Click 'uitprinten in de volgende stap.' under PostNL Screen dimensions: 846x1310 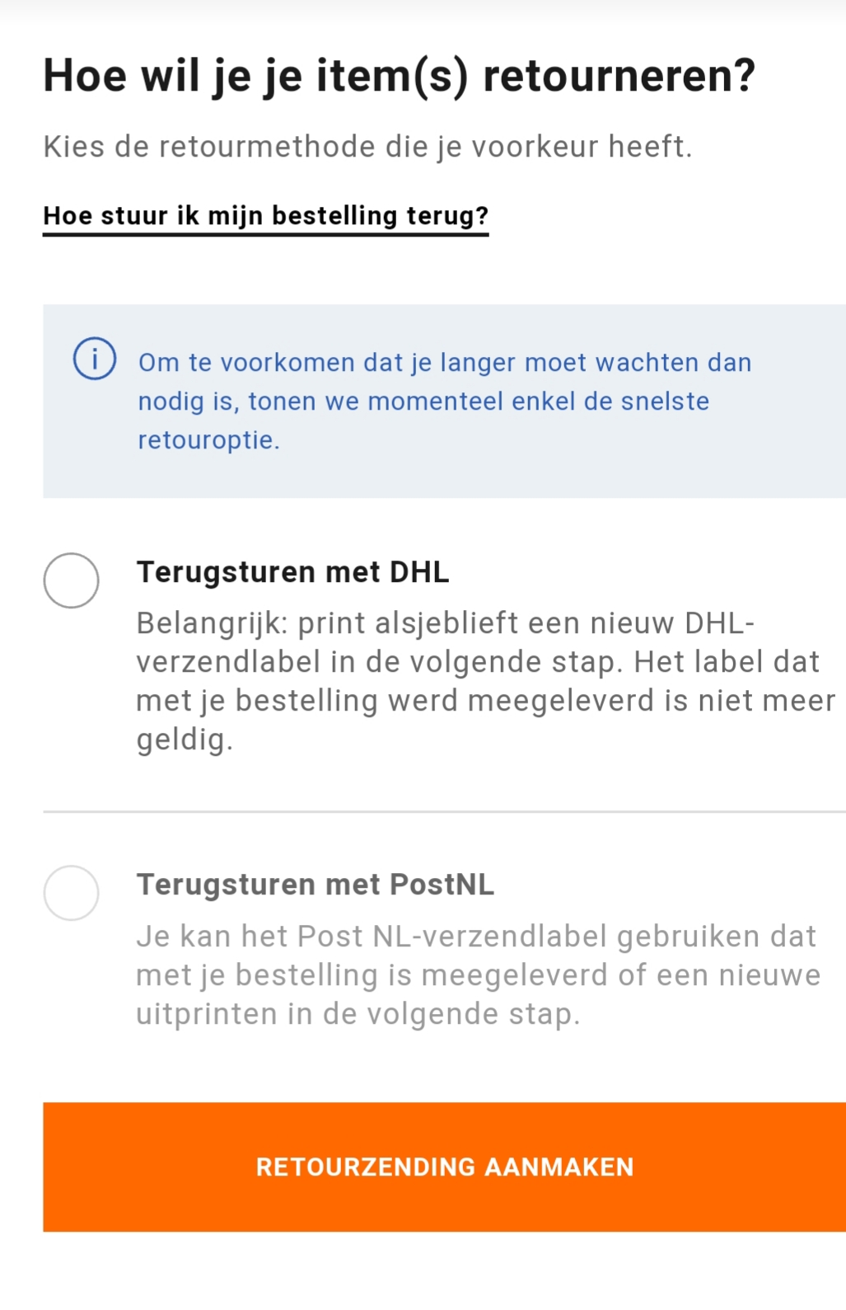(x=358, y=1014)
